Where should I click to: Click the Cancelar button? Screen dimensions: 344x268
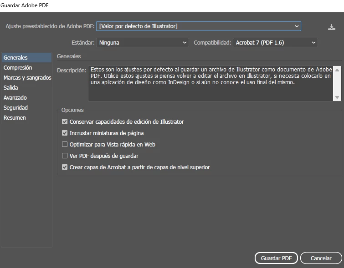[321, 258]
